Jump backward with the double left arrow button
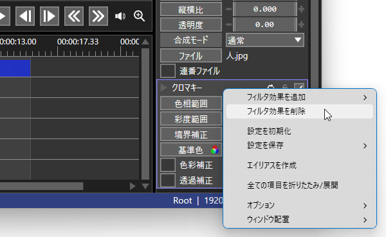Viewport: 386px width, 237px height. [x=74, y=16]
